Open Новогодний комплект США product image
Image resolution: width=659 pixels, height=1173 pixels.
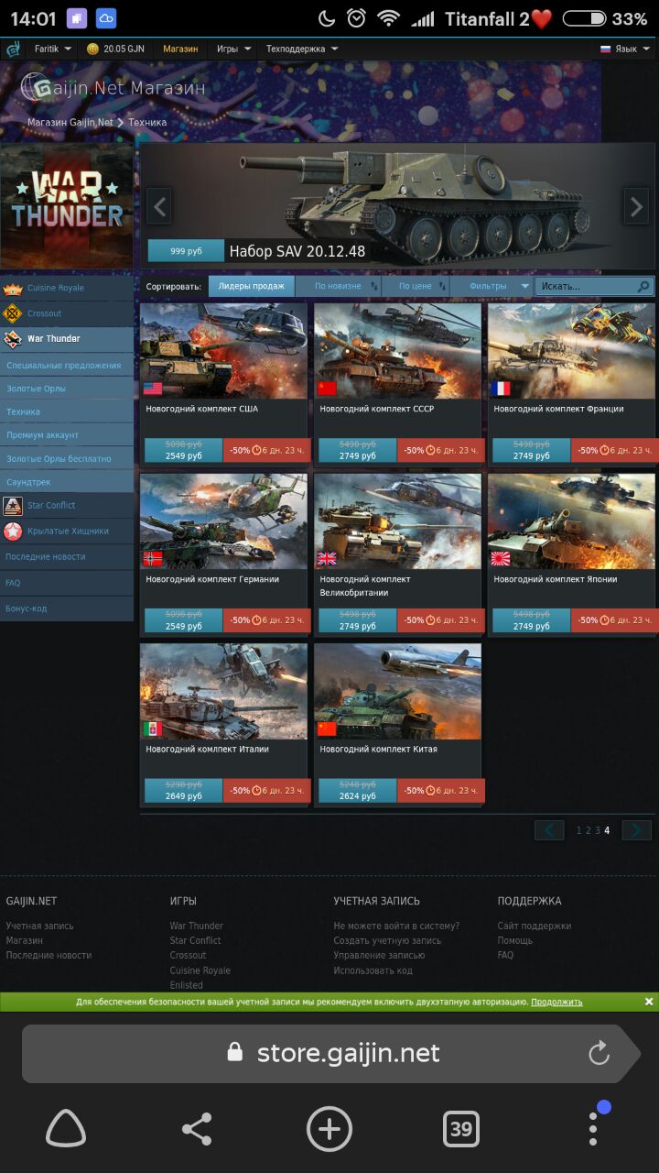coord(223,351)
